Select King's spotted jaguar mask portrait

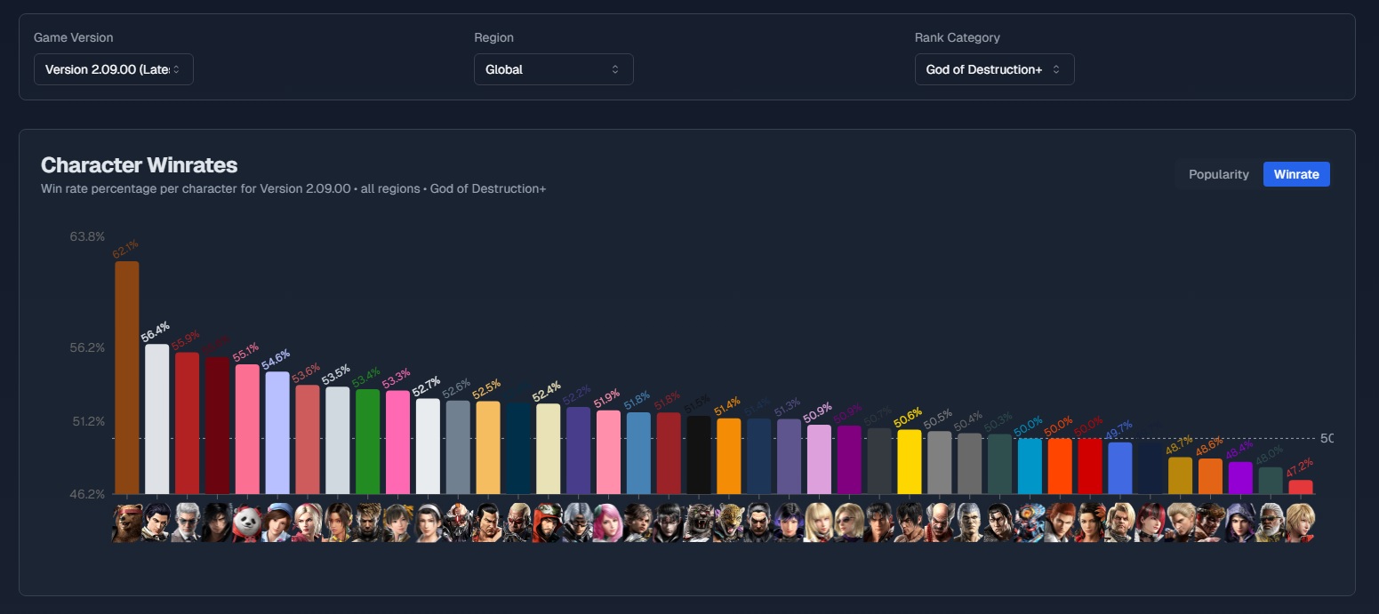point(728,522)
